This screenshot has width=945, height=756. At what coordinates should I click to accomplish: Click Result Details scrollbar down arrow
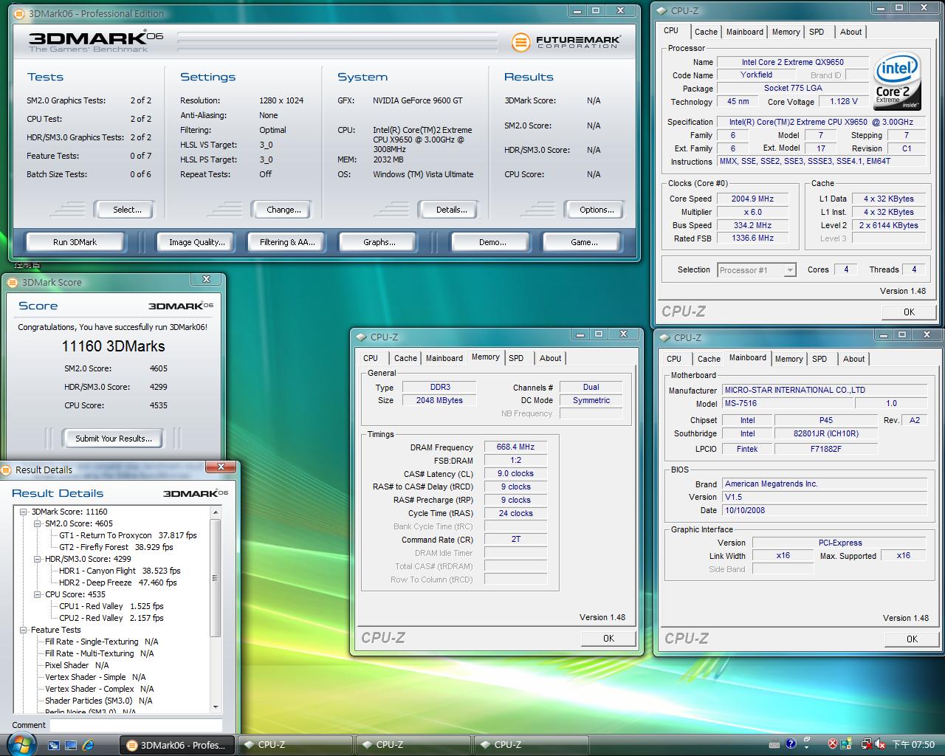tap(216, 707)
